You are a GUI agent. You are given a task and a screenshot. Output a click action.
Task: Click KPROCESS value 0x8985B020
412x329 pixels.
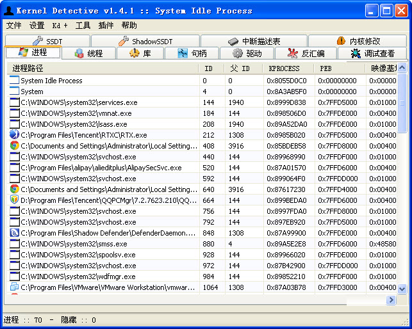pos(286,135)
